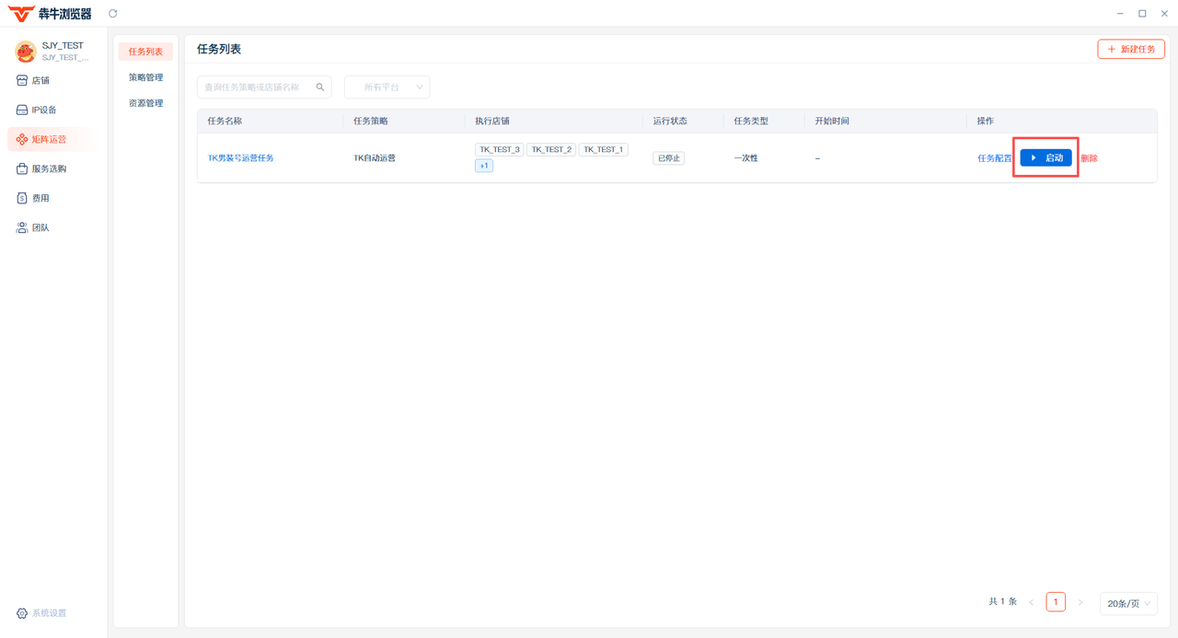Click the refresh icon beside browser logo
Screen dimensions: 1178x638
point(113,14)
